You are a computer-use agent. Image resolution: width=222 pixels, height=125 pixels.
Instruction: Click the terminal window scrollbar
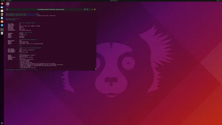click(96, 69)
